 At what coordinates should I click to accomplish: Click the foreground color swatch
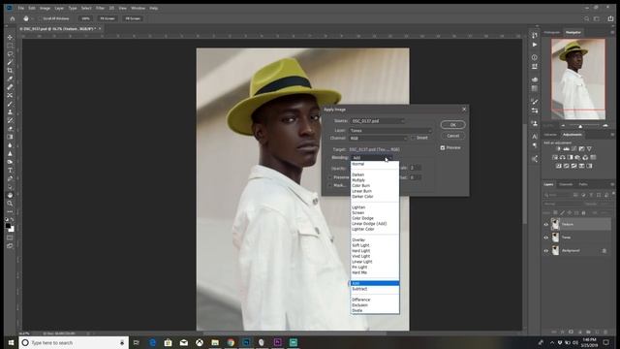pos(8,226)
